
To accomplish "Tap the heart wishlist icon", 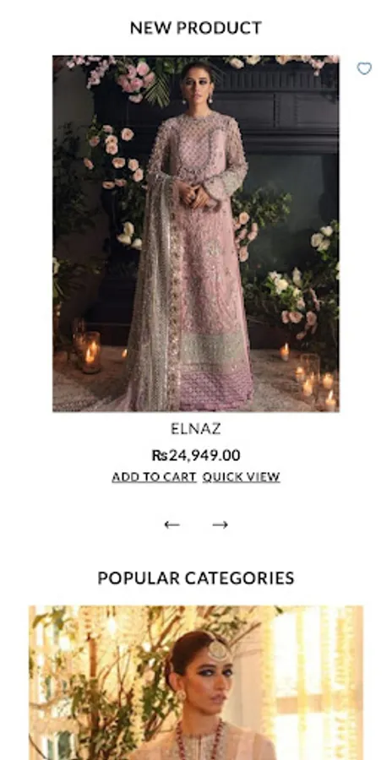I will click(x=364, y=68).
